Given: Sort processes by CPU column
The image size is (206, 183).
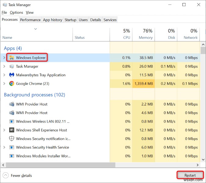Looking at the screenshot, I should (x=121, y=34).
